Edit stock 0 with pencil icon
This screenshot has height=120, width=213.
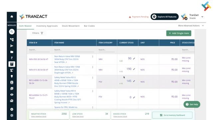(x=134, y=97)
